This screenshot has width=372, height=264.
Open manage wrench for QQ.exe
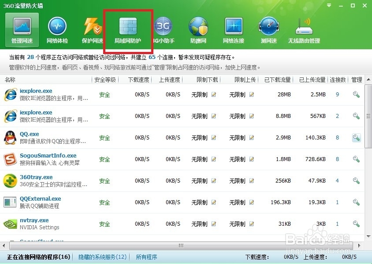356,138
